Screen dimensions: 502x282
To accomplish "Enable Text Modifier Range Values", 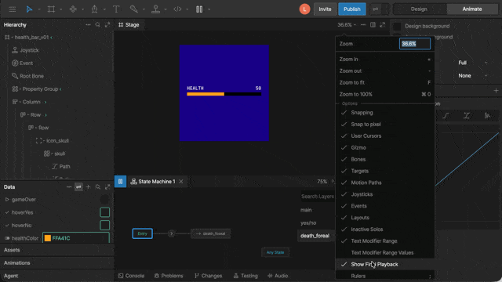I will coord(385,252).
